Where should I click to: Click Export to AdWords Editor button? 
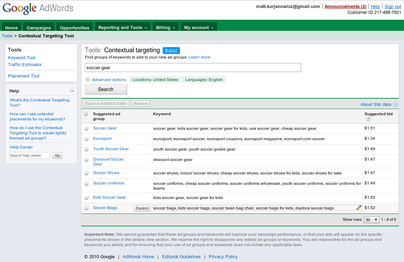(x=106, y=103)
